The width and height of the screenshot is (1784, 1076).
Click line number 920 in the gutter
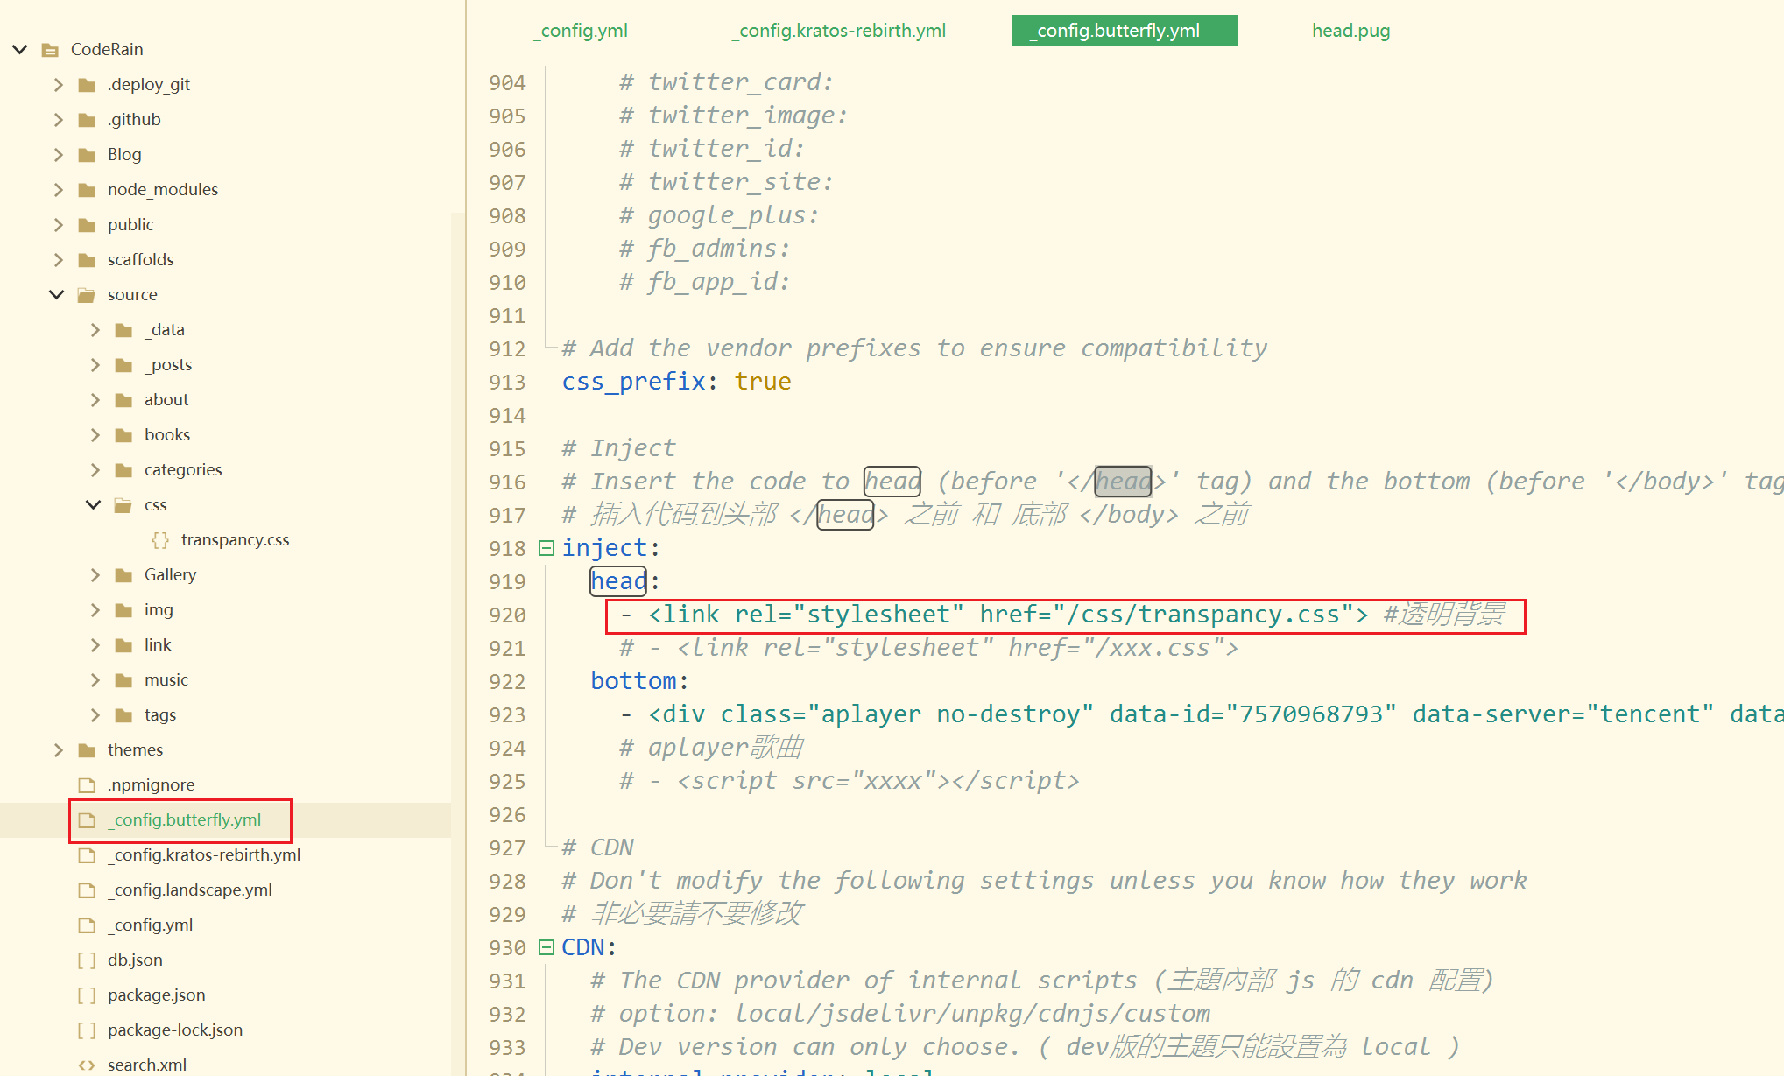[507, 615]
